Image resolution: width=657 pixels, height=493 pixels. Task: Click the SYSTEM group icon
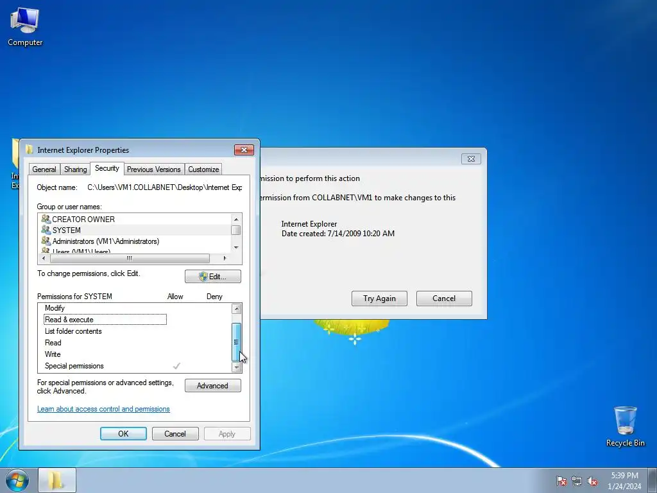click(x=46, y=230)
